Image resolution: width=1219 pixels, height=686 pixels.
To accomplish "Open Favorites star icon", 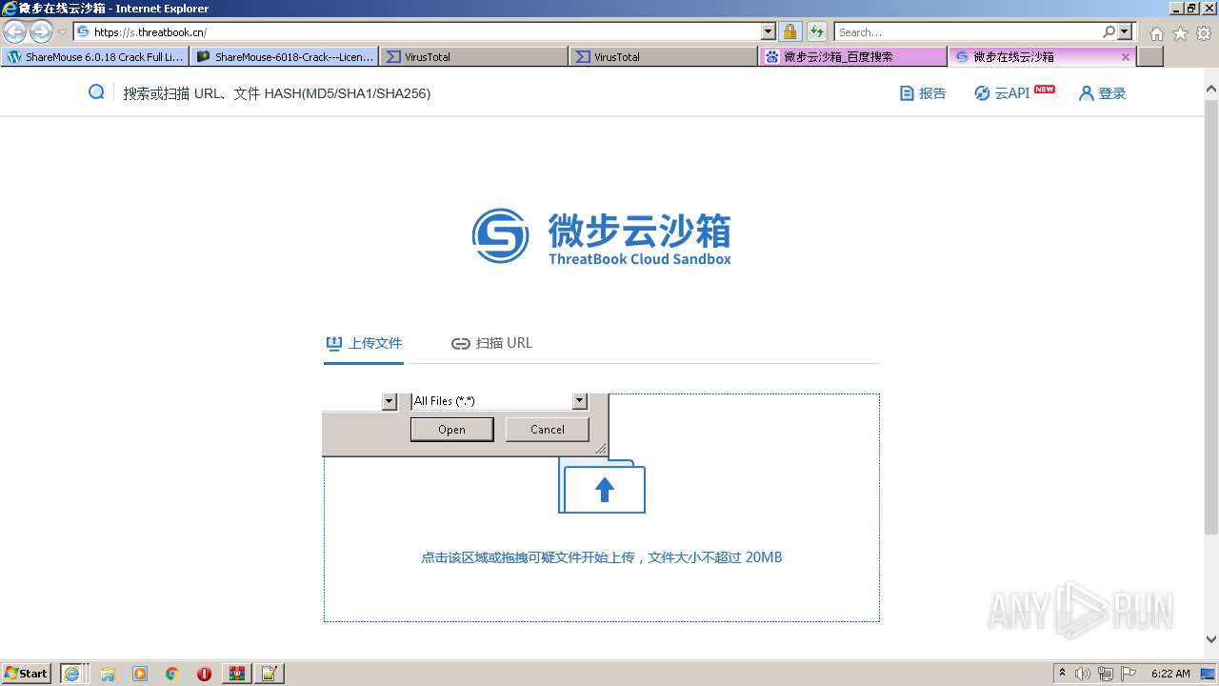I will tap(1180, 33).
